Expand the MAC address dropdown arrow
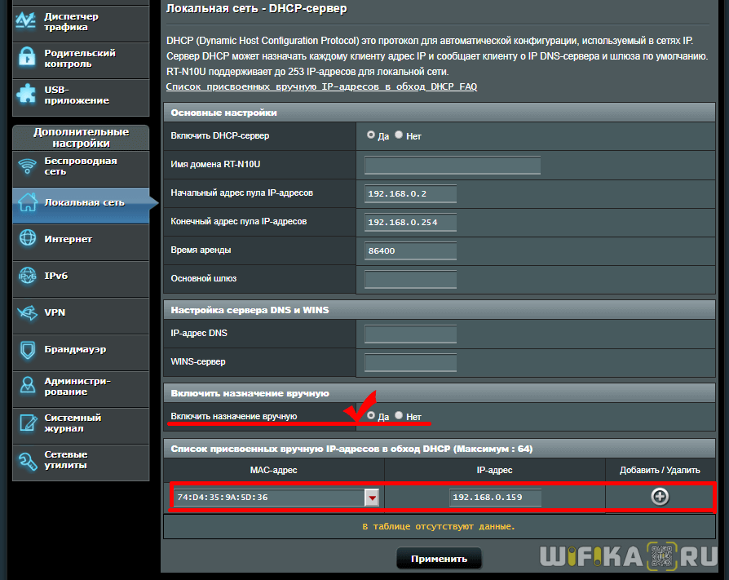The image size is (729, 580). (x=372, y=498)
